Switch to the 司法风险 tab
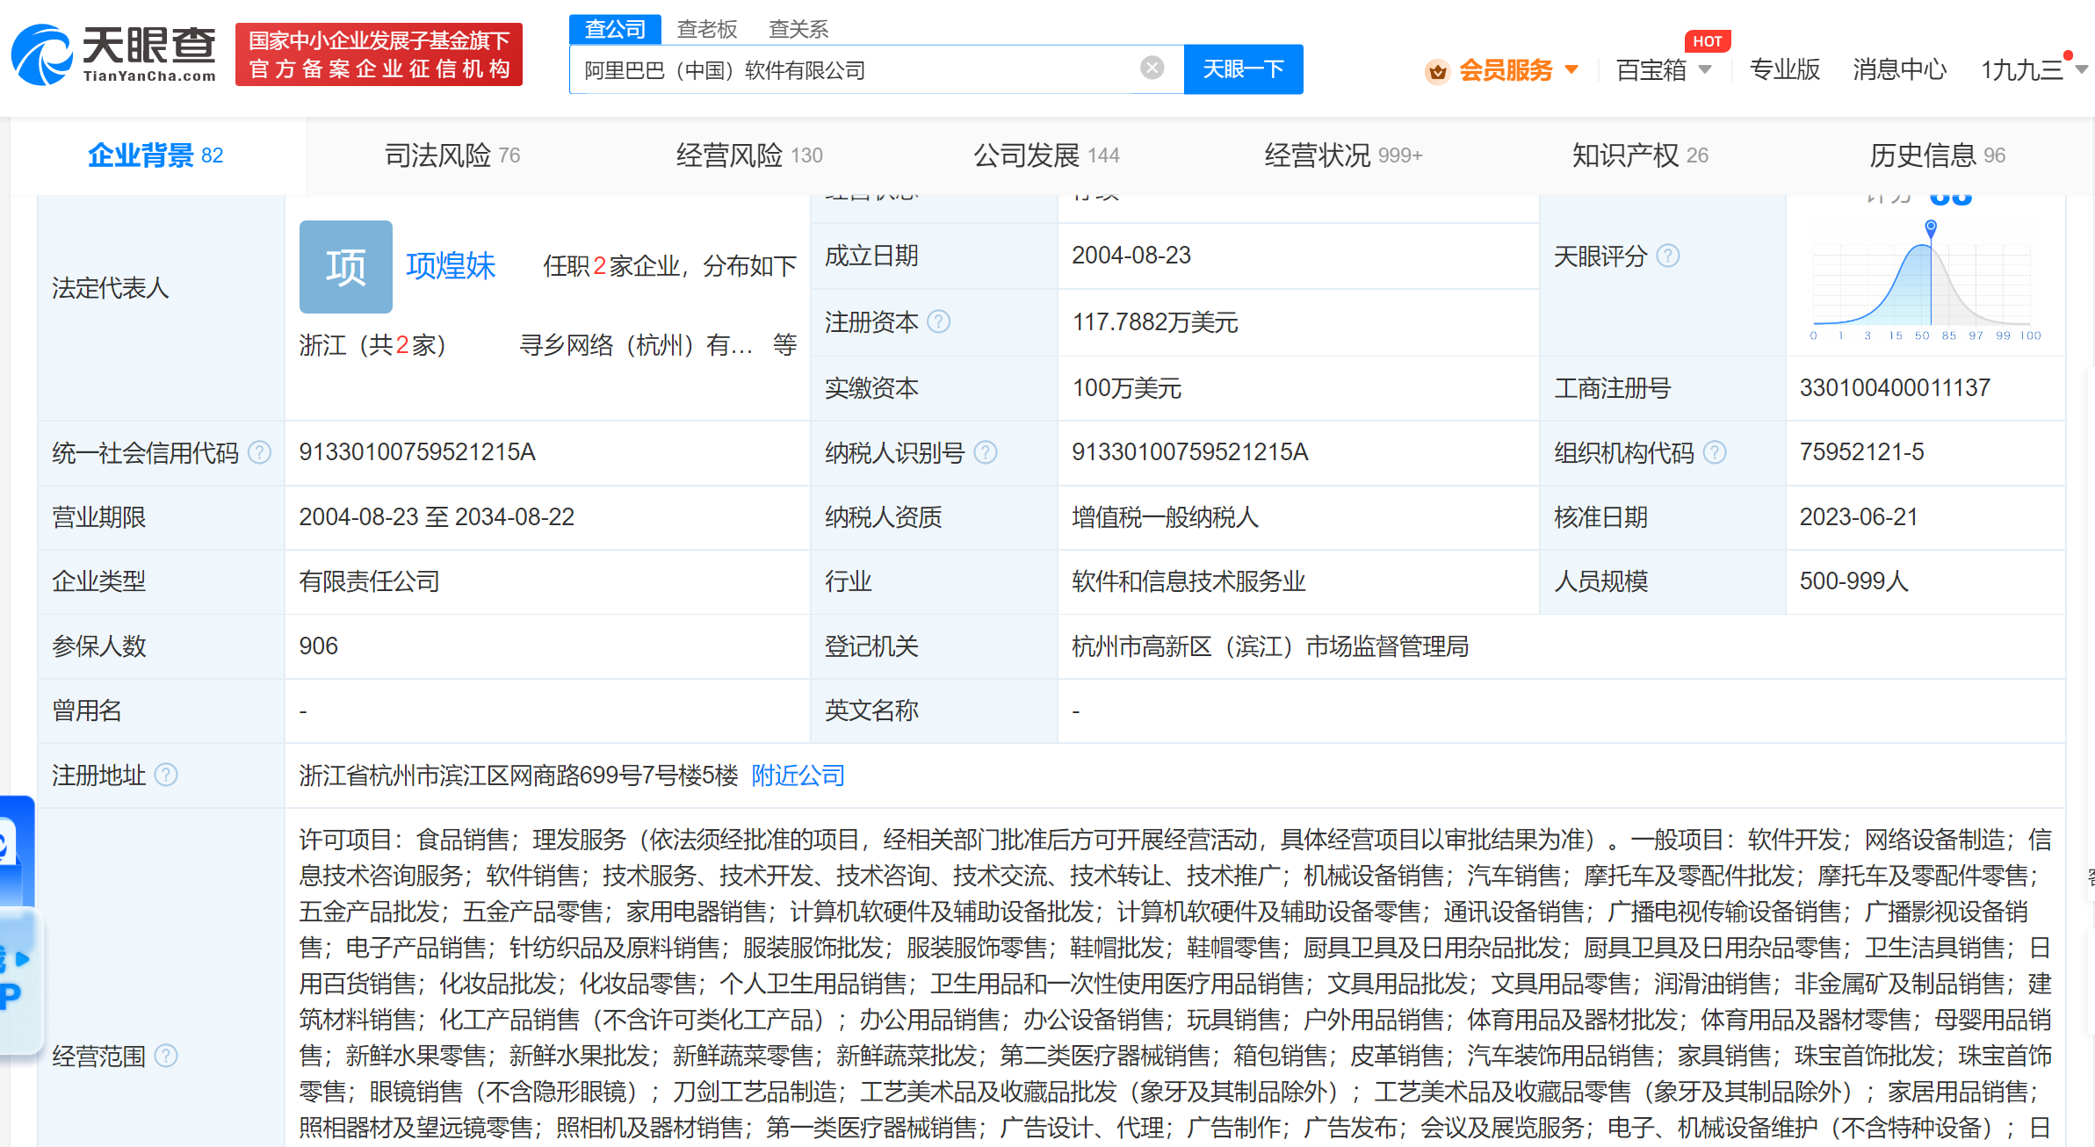The width and height of the screenshot is (2095, 1147). tap(452, 155)
